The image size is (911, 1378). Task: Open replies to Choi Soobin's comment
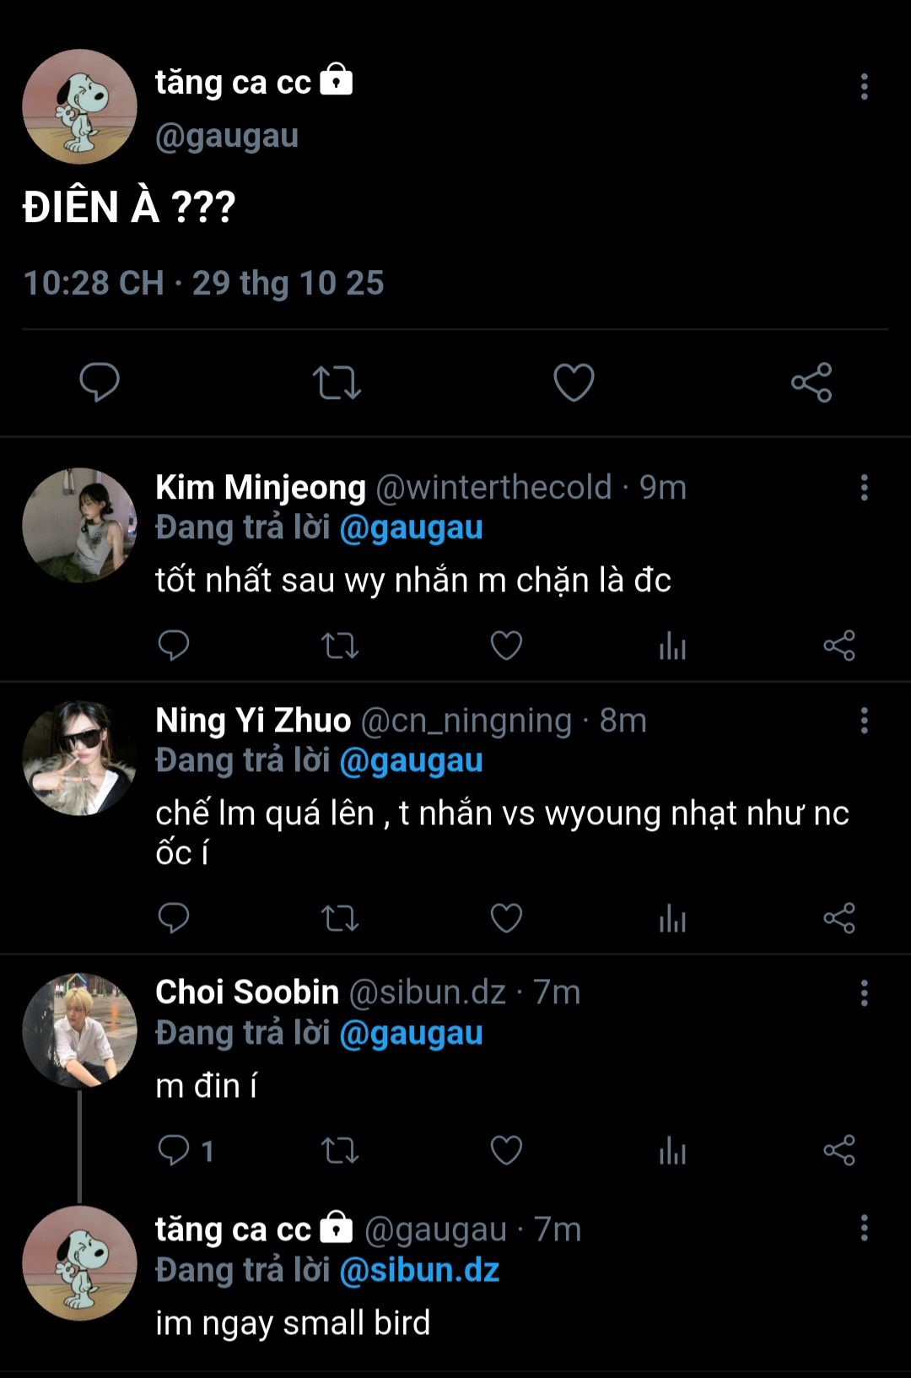[186, 1150]
